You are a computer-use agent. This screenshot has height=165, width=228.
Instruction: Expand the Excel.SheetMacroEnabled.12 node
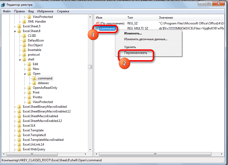coord(15,121)
